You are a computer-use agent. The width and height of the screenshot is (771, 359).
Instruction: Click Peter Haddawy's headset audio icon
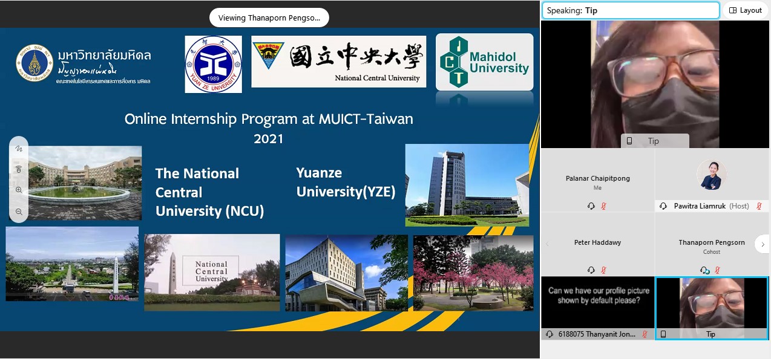[x=591, y=270]
